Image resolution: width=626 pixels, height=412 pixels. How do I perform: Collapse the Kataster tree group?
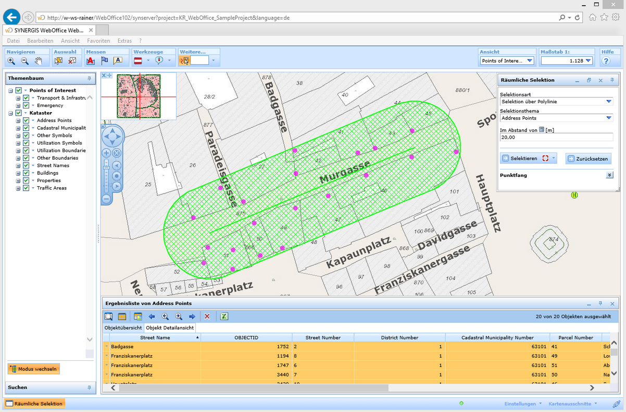point(10,113)
